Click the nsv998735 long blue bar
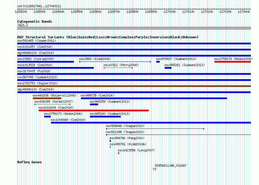 pos(154,98)
